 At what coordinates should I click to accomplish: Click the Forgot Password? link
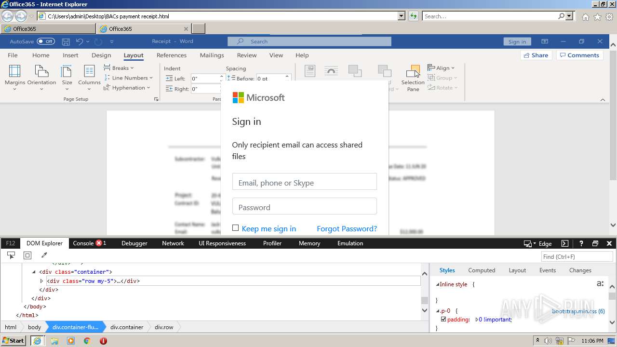tap(347, 228)
